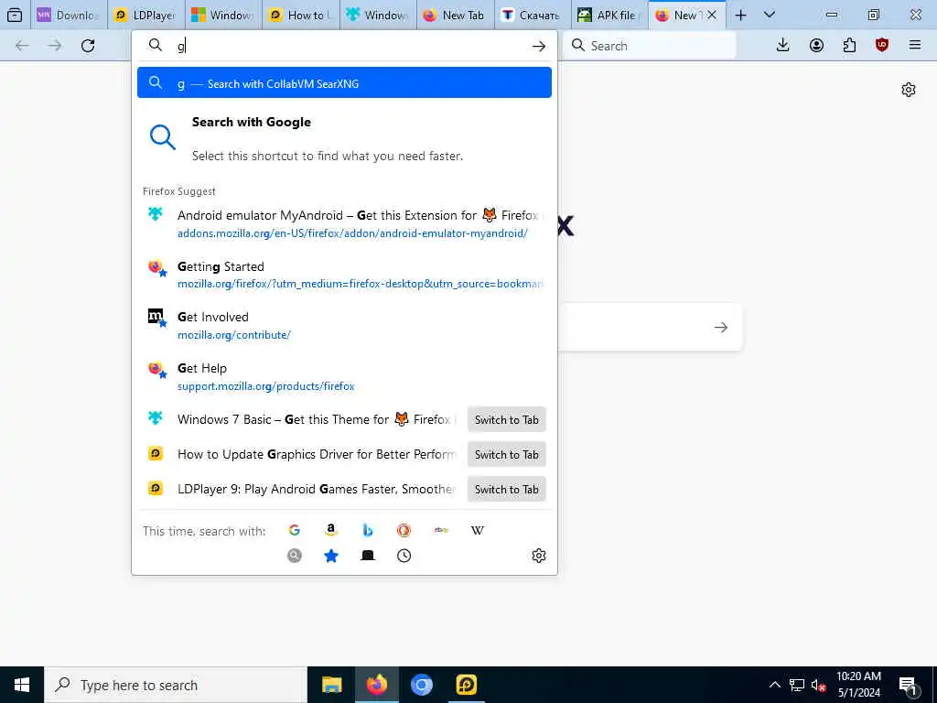The image size is (937, 703).
Task: Search open tabs with the tabs icon
Action: click(x=368, y=556)
